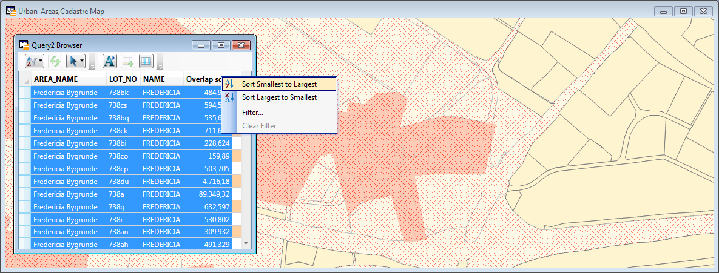The image size is (719, 273).
Task: Click the green Refresh arrows icon
Action: coord(55,61)
